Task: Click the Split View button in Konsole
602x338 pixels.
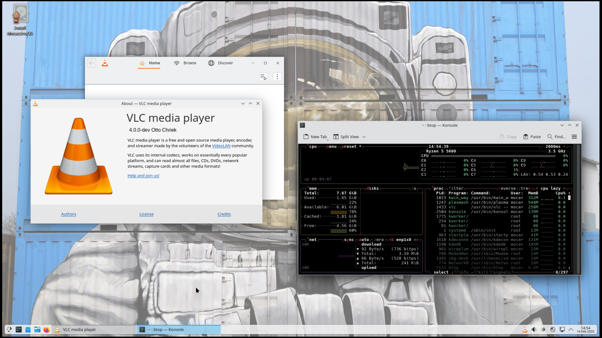Action: pos(346,137)
